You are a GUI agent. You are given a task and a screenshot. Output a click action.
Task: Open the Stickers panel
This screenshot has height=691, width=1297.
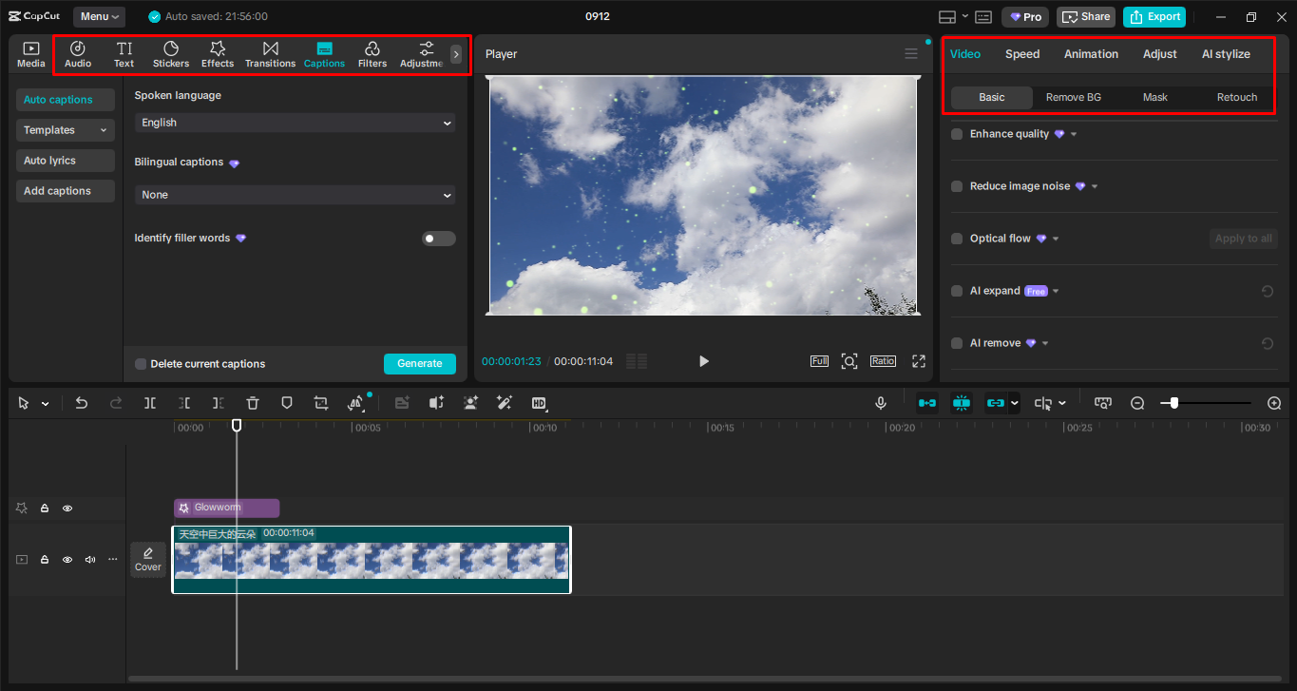click(x=170, y=54)
